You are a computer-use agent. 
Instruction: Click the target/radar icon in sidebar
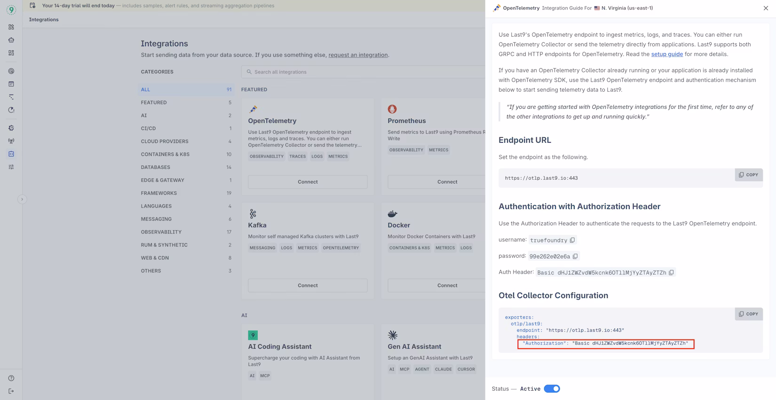click(x=11, y=71)
